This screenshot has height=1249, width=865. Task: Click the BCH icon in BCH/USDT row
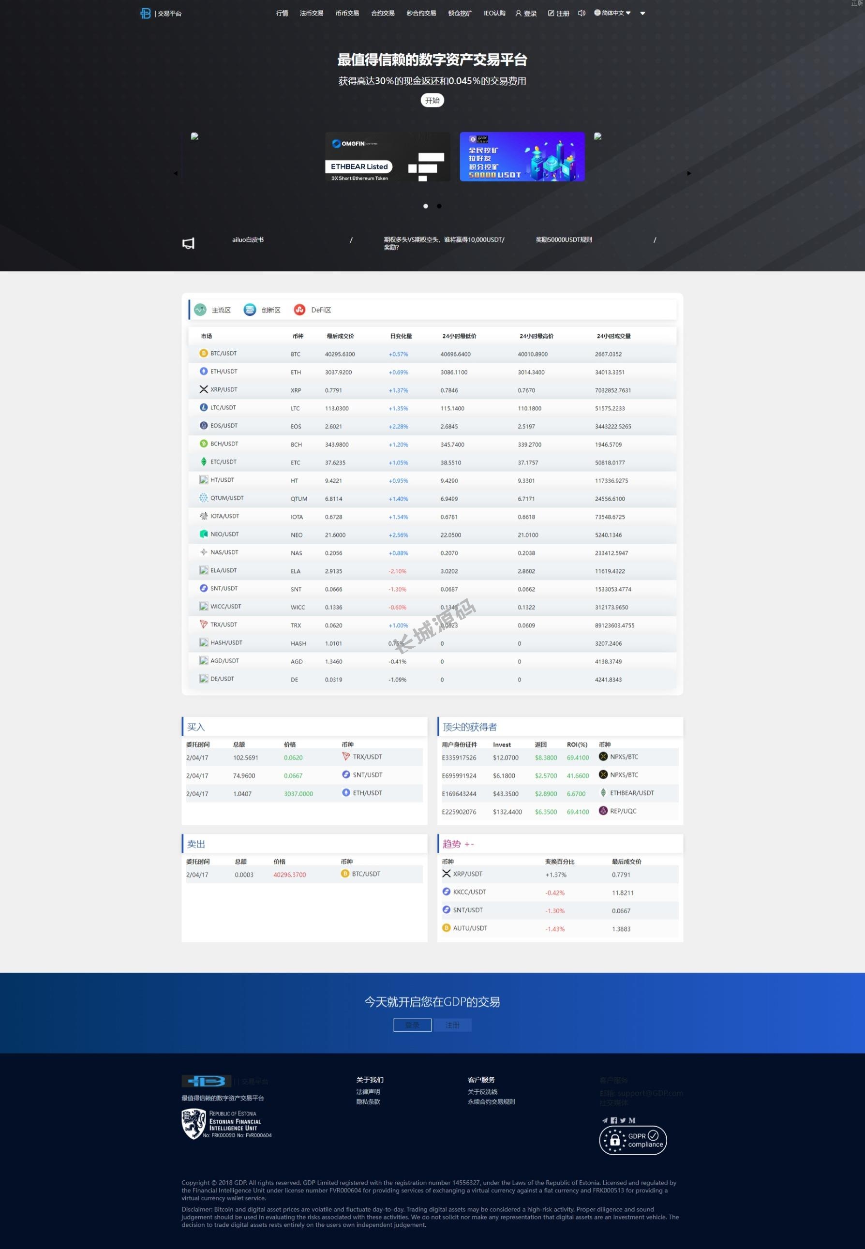[204, 443]
